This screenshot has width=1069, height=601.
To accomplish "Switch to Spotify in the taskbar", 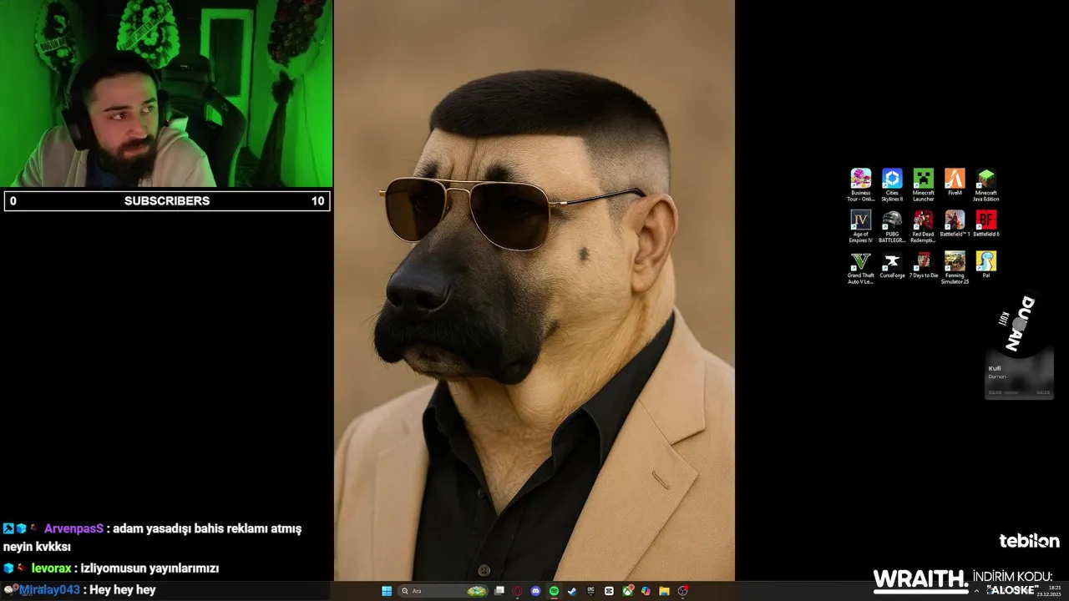I will 554,591.
